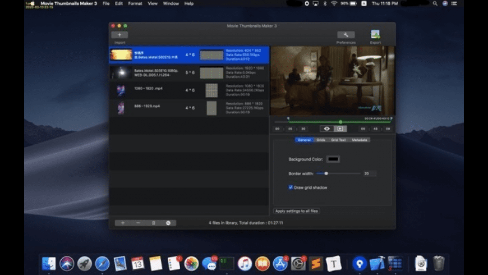This screenshot has height=275, width=488.
Task: Click the green playhead on timeline
Action: [340, 122]
